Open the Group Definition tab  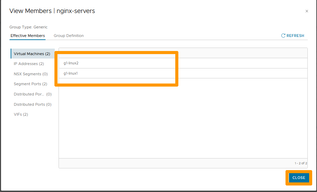[68, 36]
